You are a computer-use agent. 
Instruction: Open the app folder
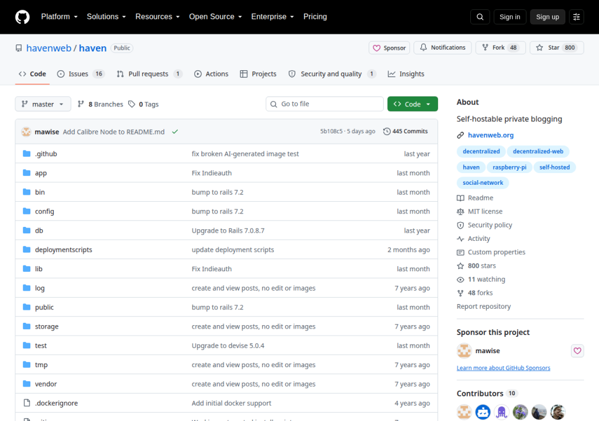tap(40, 172)
